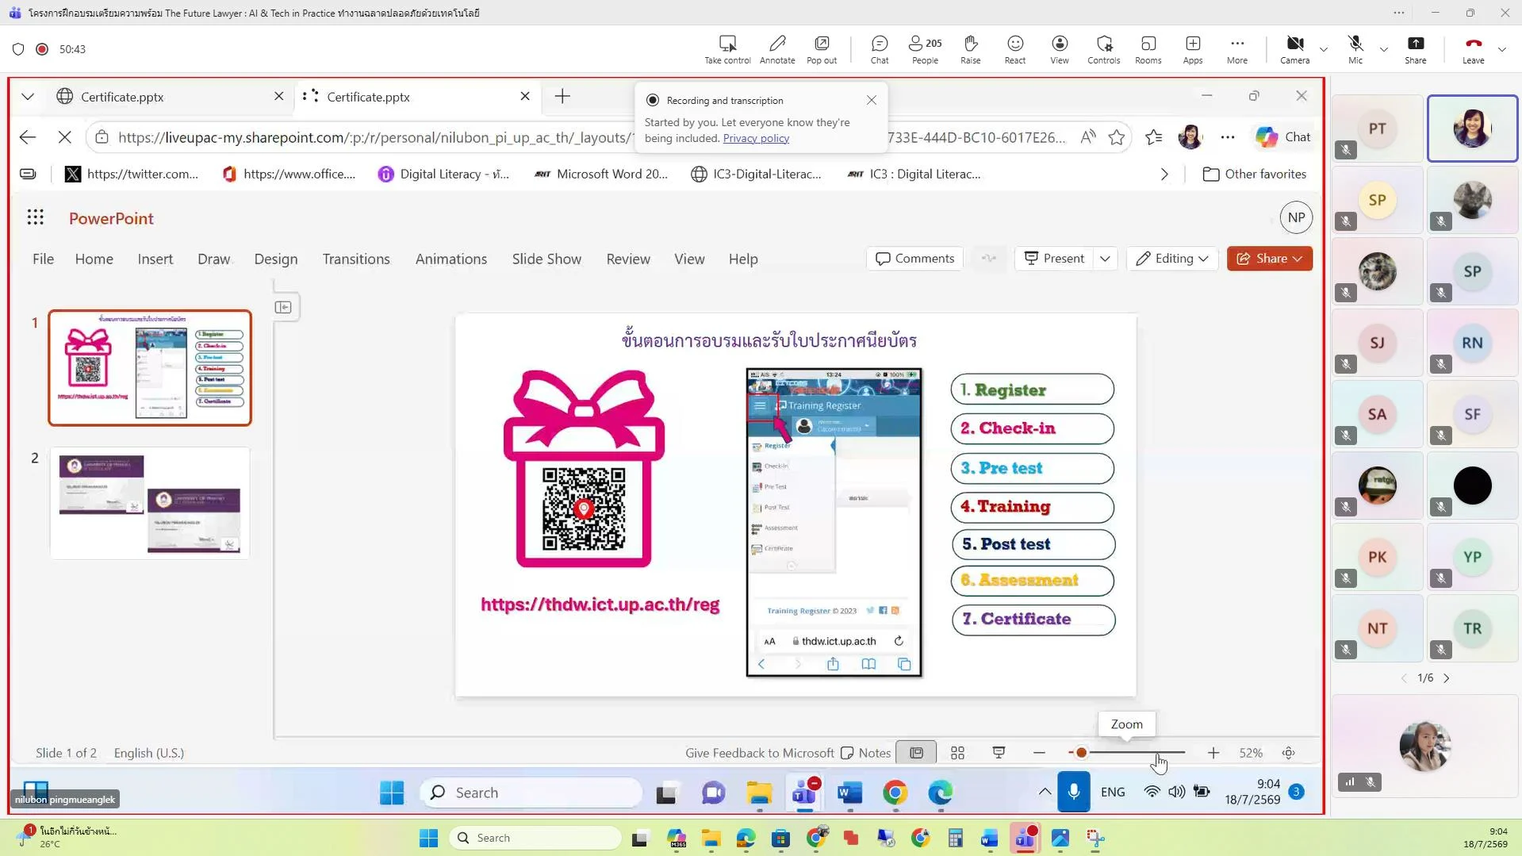Open Copilot Chat in the browser
Viewport: 1522px width, 856px height.
pos(1282,137)
